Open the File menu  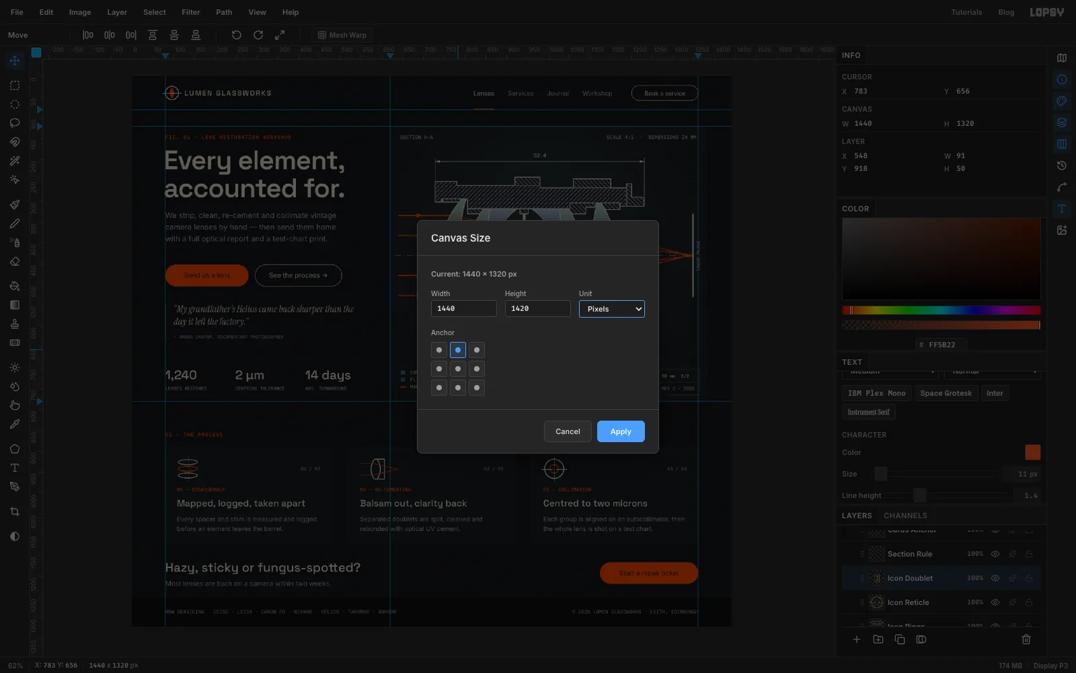point(17,12)
